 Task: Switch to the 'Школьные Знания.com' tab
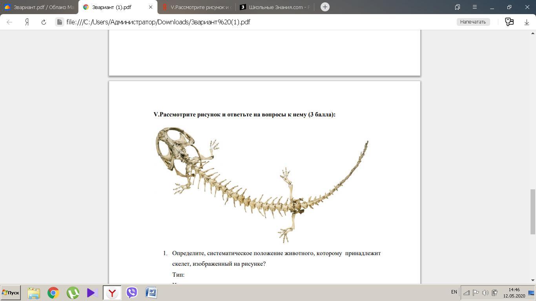275,7
